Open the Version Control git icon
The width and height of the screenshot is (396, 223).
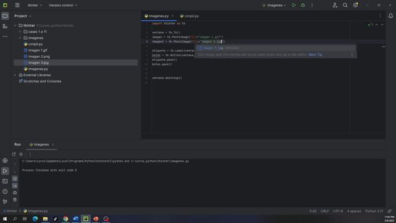(5, 202)
